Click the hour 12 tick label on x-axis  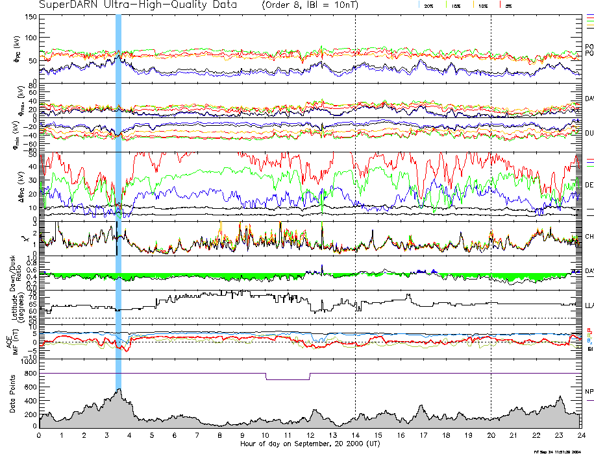pos(310,435)
